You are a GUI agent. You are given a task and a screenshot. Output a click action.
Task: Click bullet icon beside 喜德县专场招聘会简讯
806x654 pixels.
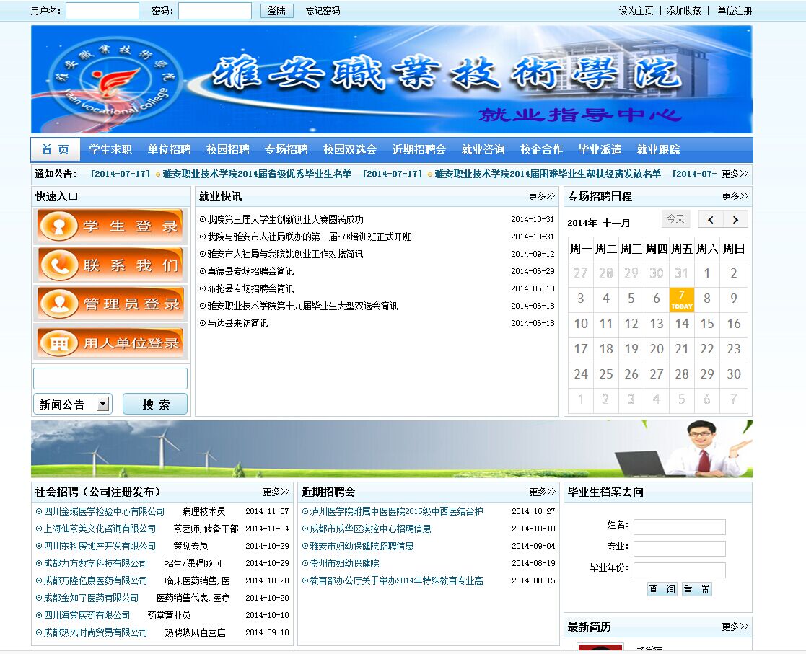(x=203, y=272)
